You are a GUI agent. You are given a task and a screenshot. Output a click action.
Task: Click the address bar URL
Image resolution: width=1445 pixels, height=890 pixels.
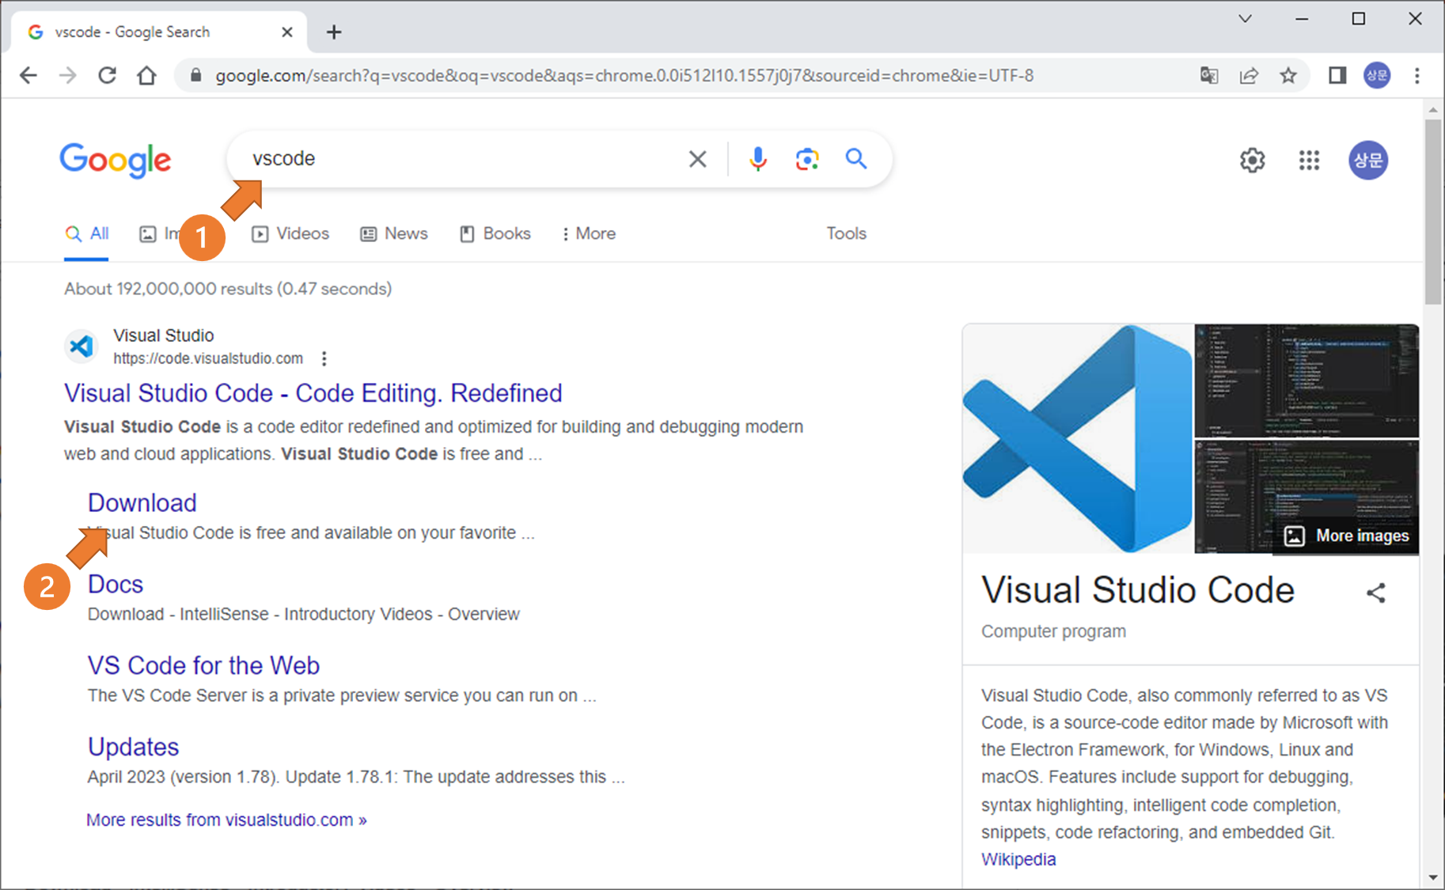pos(624,76)
